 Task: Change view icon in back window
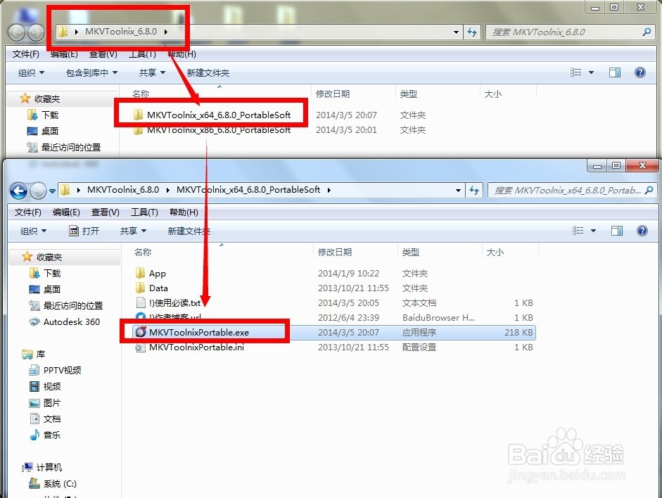[576, 72]
